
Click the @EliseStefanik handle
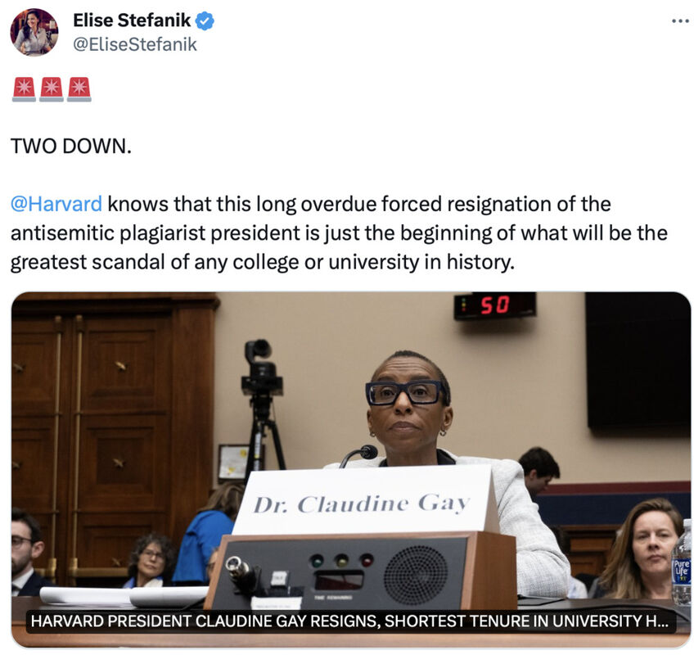coord(134,44)
